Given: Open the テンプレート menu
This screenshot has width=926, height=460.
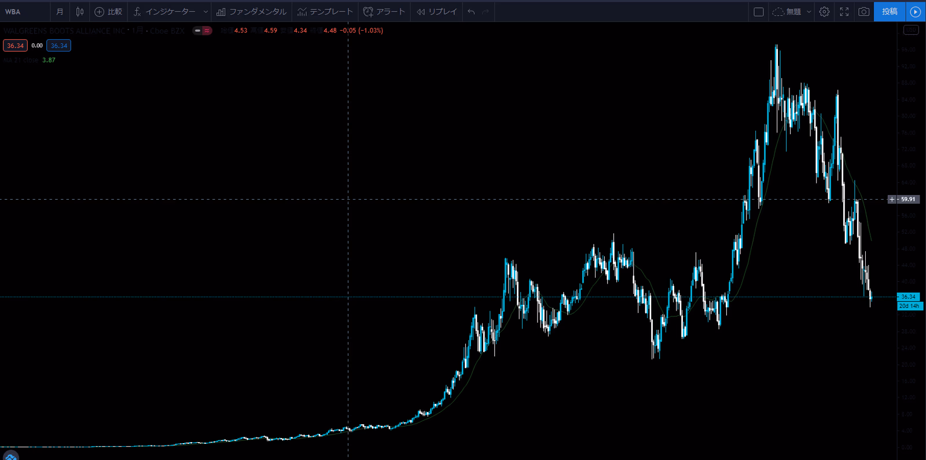Looking at the screenshot, I should pos(325,12).
